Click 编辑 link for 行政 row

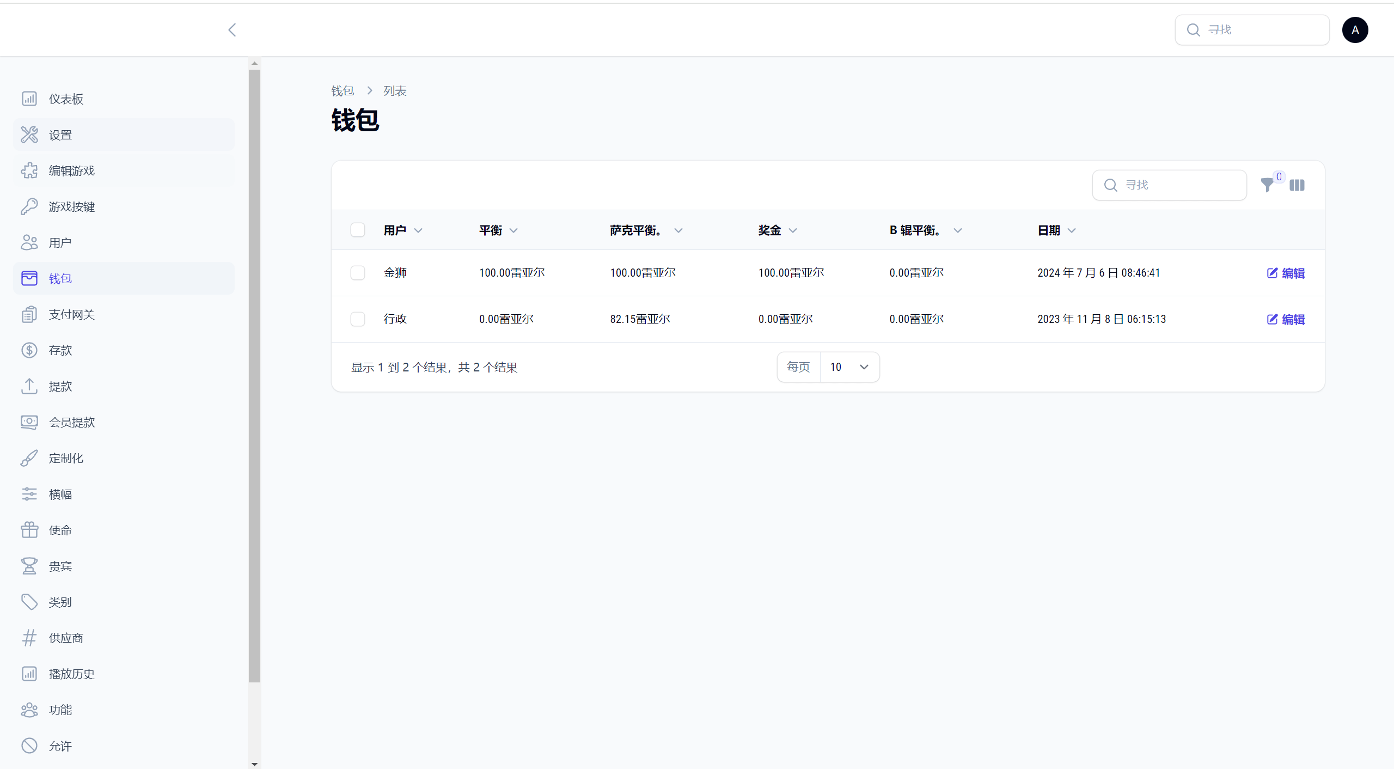click(x=1286, y=319)
